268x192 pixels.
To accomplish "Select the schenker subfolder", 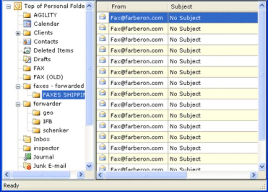I will tap(55, 130).
